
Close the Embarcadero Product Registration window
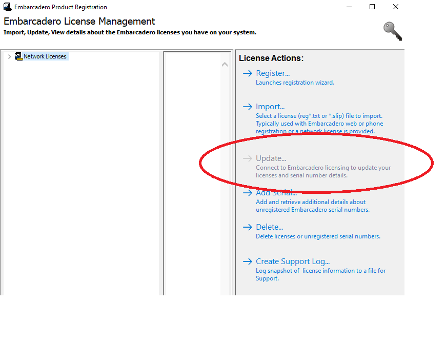click(x=396, y=7)
